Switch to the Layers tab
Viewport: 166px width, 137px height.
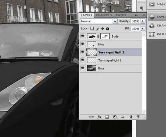tap(87, 15)
